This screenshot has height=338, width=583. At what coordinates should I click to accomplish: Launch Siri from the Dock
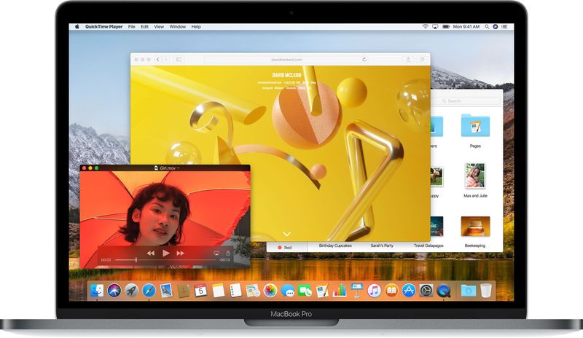(114, 291)
